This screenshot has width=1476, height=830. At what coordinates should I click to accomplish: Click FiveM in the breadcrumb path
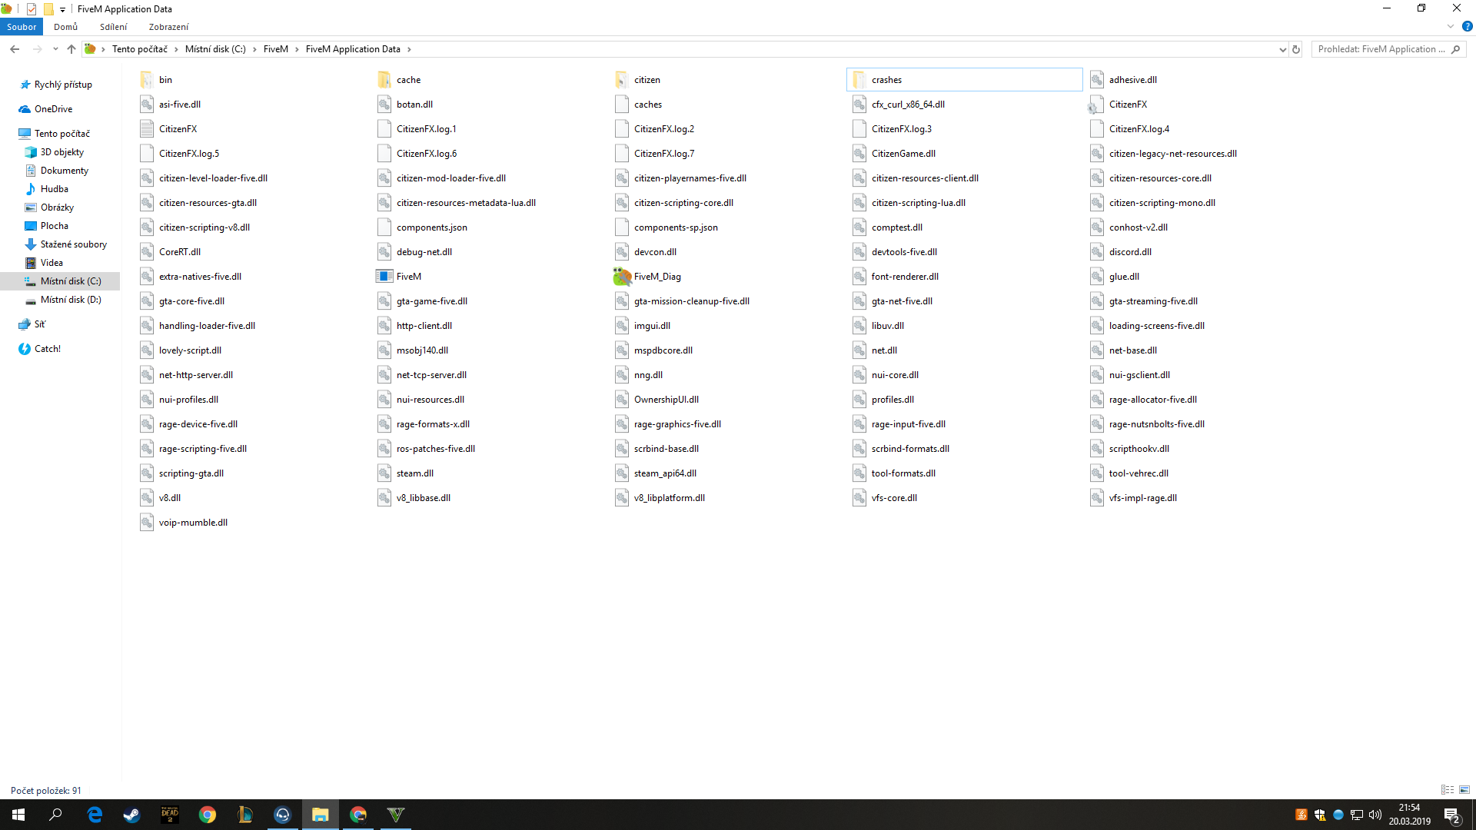[x=275, y=49]
